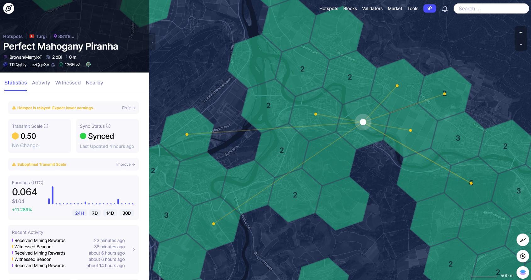
Task: Zoom out the map with minus
Action: pos(521,45)
